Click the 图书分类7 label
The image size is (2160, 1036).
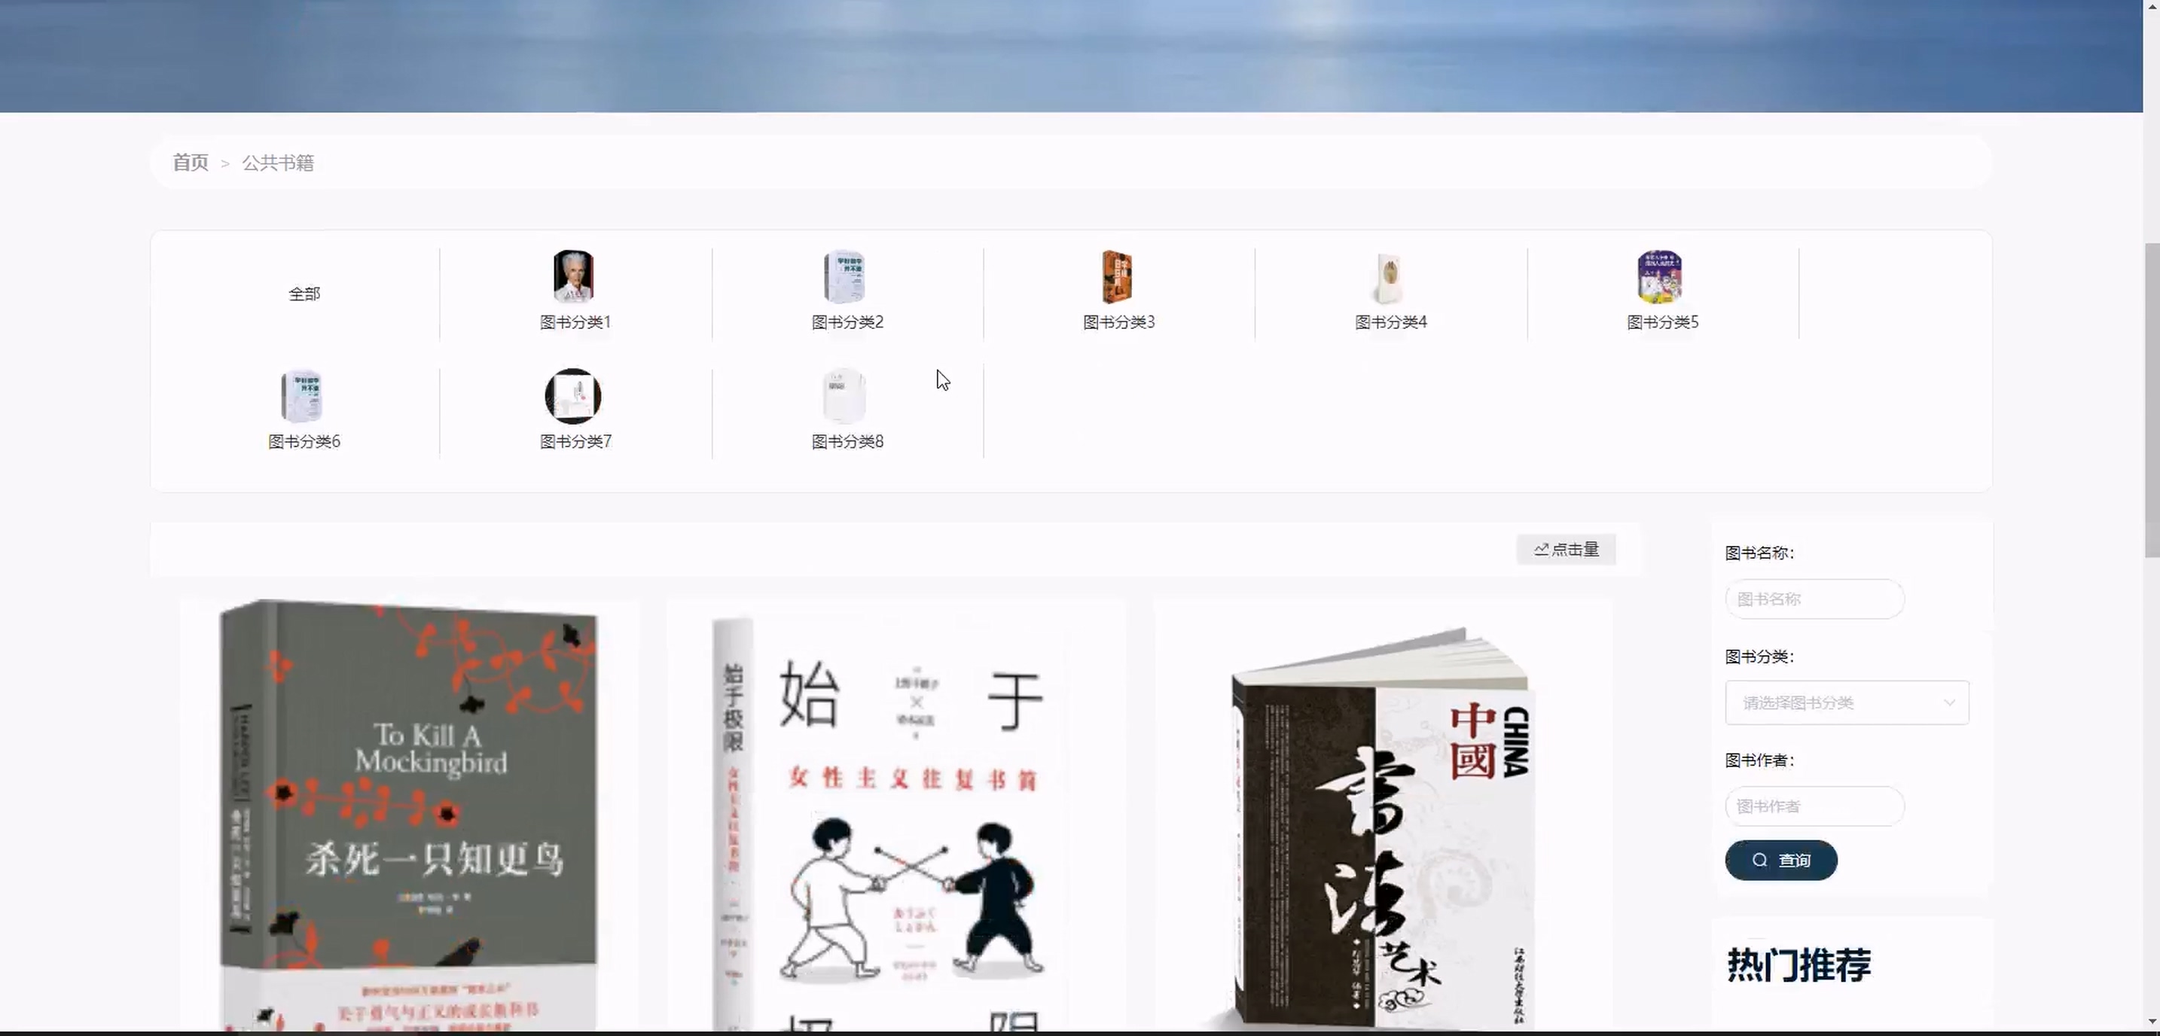(575, 441)
